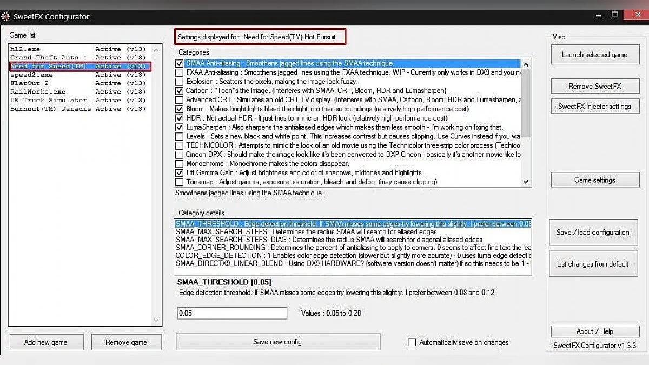Uncheck the Bloom effect checkbox

coord(180,109)
